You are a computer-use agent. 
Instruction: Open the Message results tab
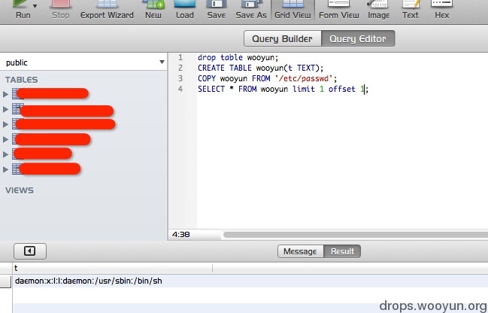300,251
